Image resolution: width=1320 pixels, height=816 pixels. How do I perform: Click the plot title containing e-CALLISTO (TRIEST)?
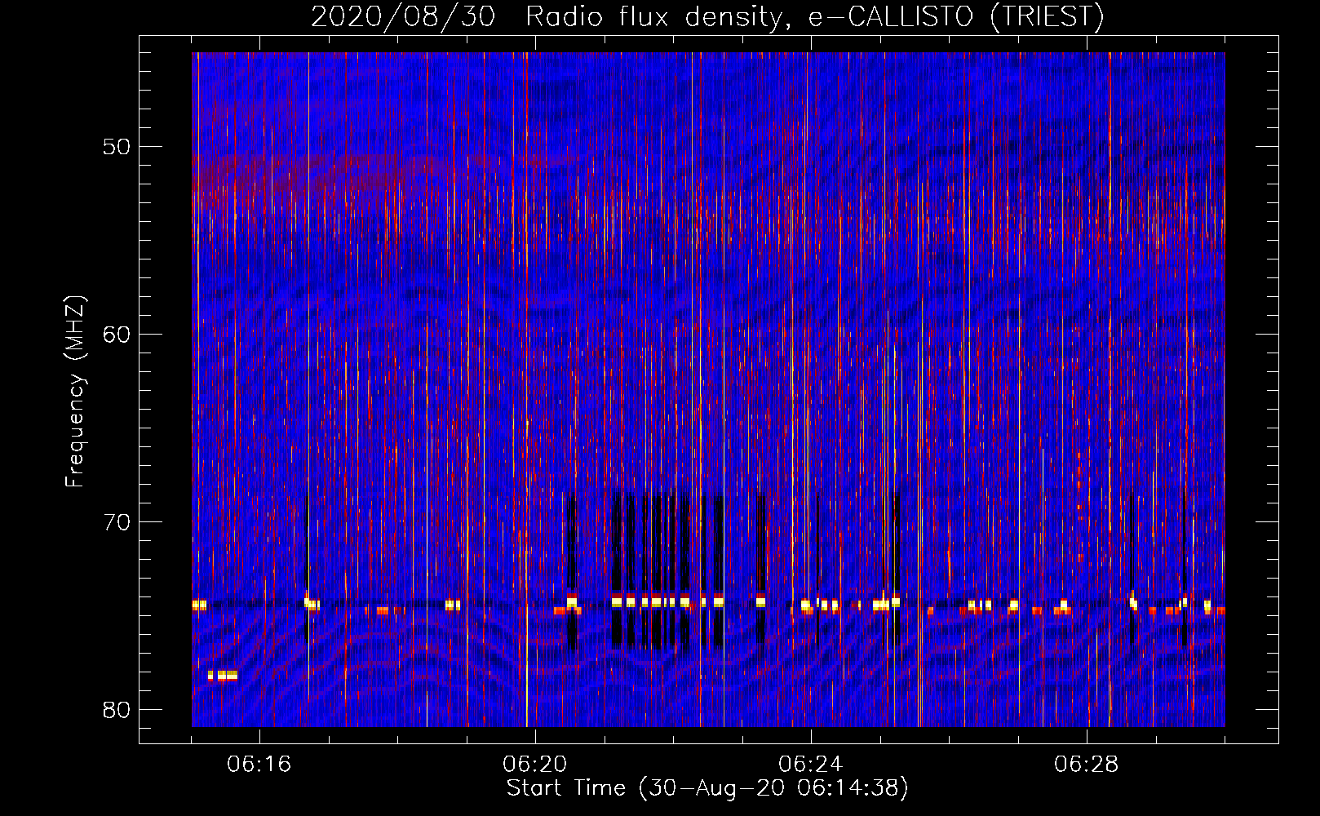[x=707, y=16]
